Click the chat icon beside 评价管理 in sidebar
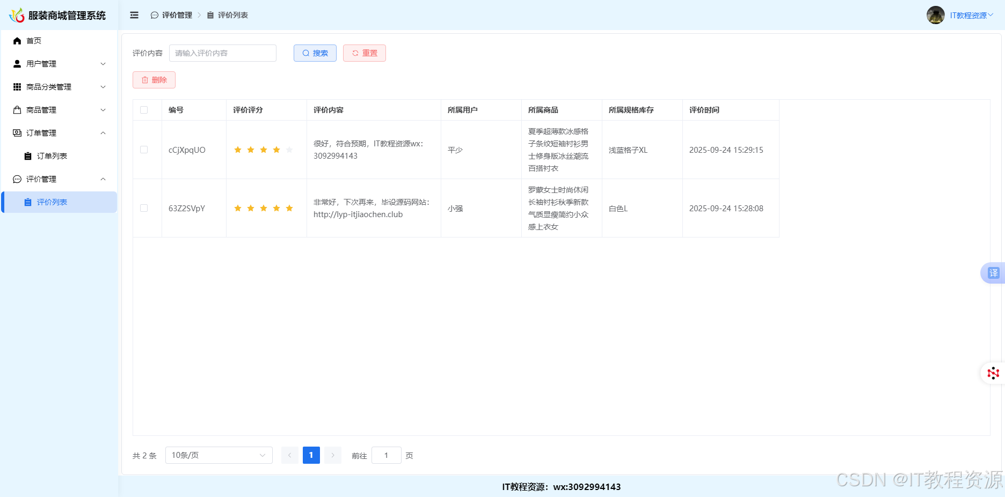 (17, 179)
